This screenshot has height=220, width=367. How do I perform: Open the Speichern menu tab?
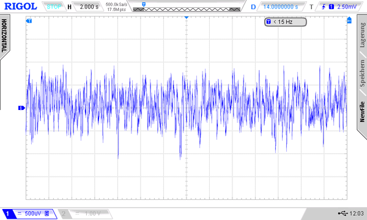click(362, 73)
